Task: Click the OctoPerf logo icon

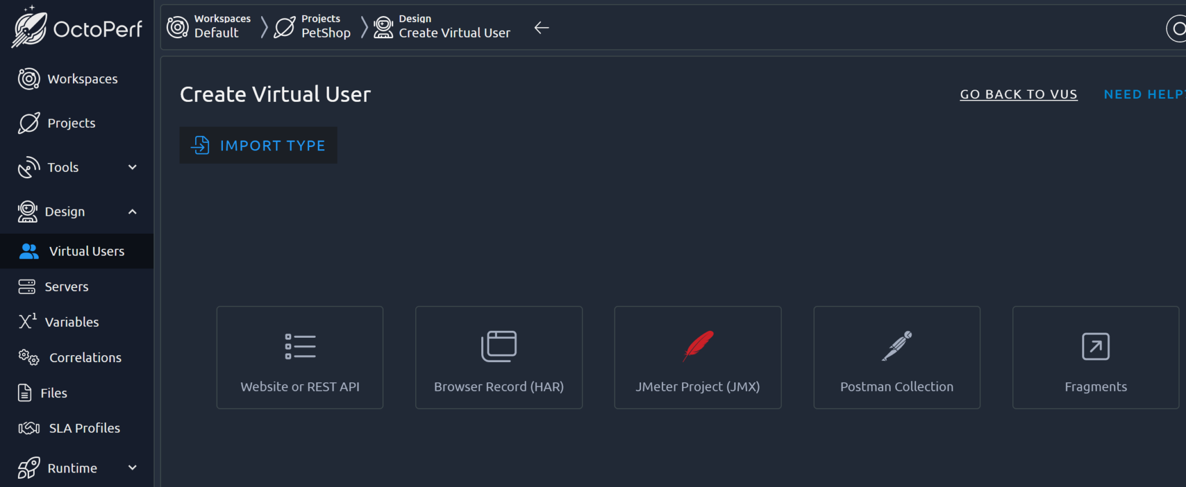Action: pyautogui.click(x=30, y=28)
